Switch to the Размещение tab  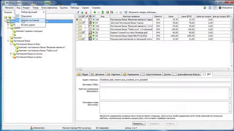click(x=131, y=74)
